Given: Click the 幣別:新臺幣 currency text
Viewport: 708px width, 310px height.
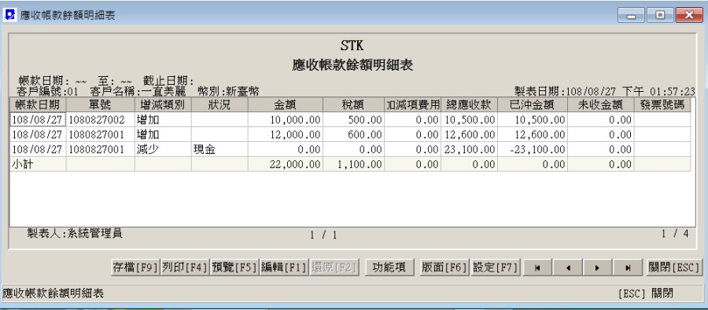Looking at the screenshot, I should point(228,92).
